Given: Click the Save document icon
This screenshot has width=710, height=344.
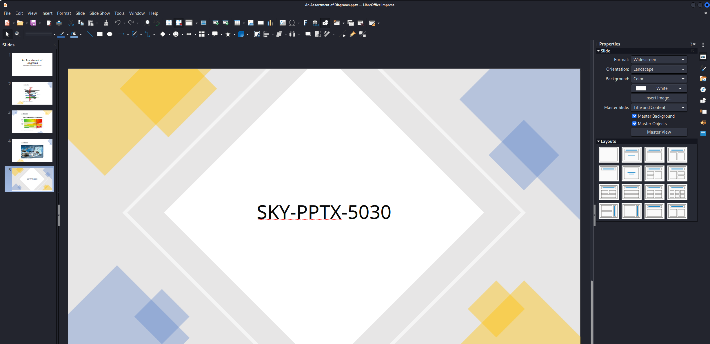Looking at the screenshot, I should (33, 23).
